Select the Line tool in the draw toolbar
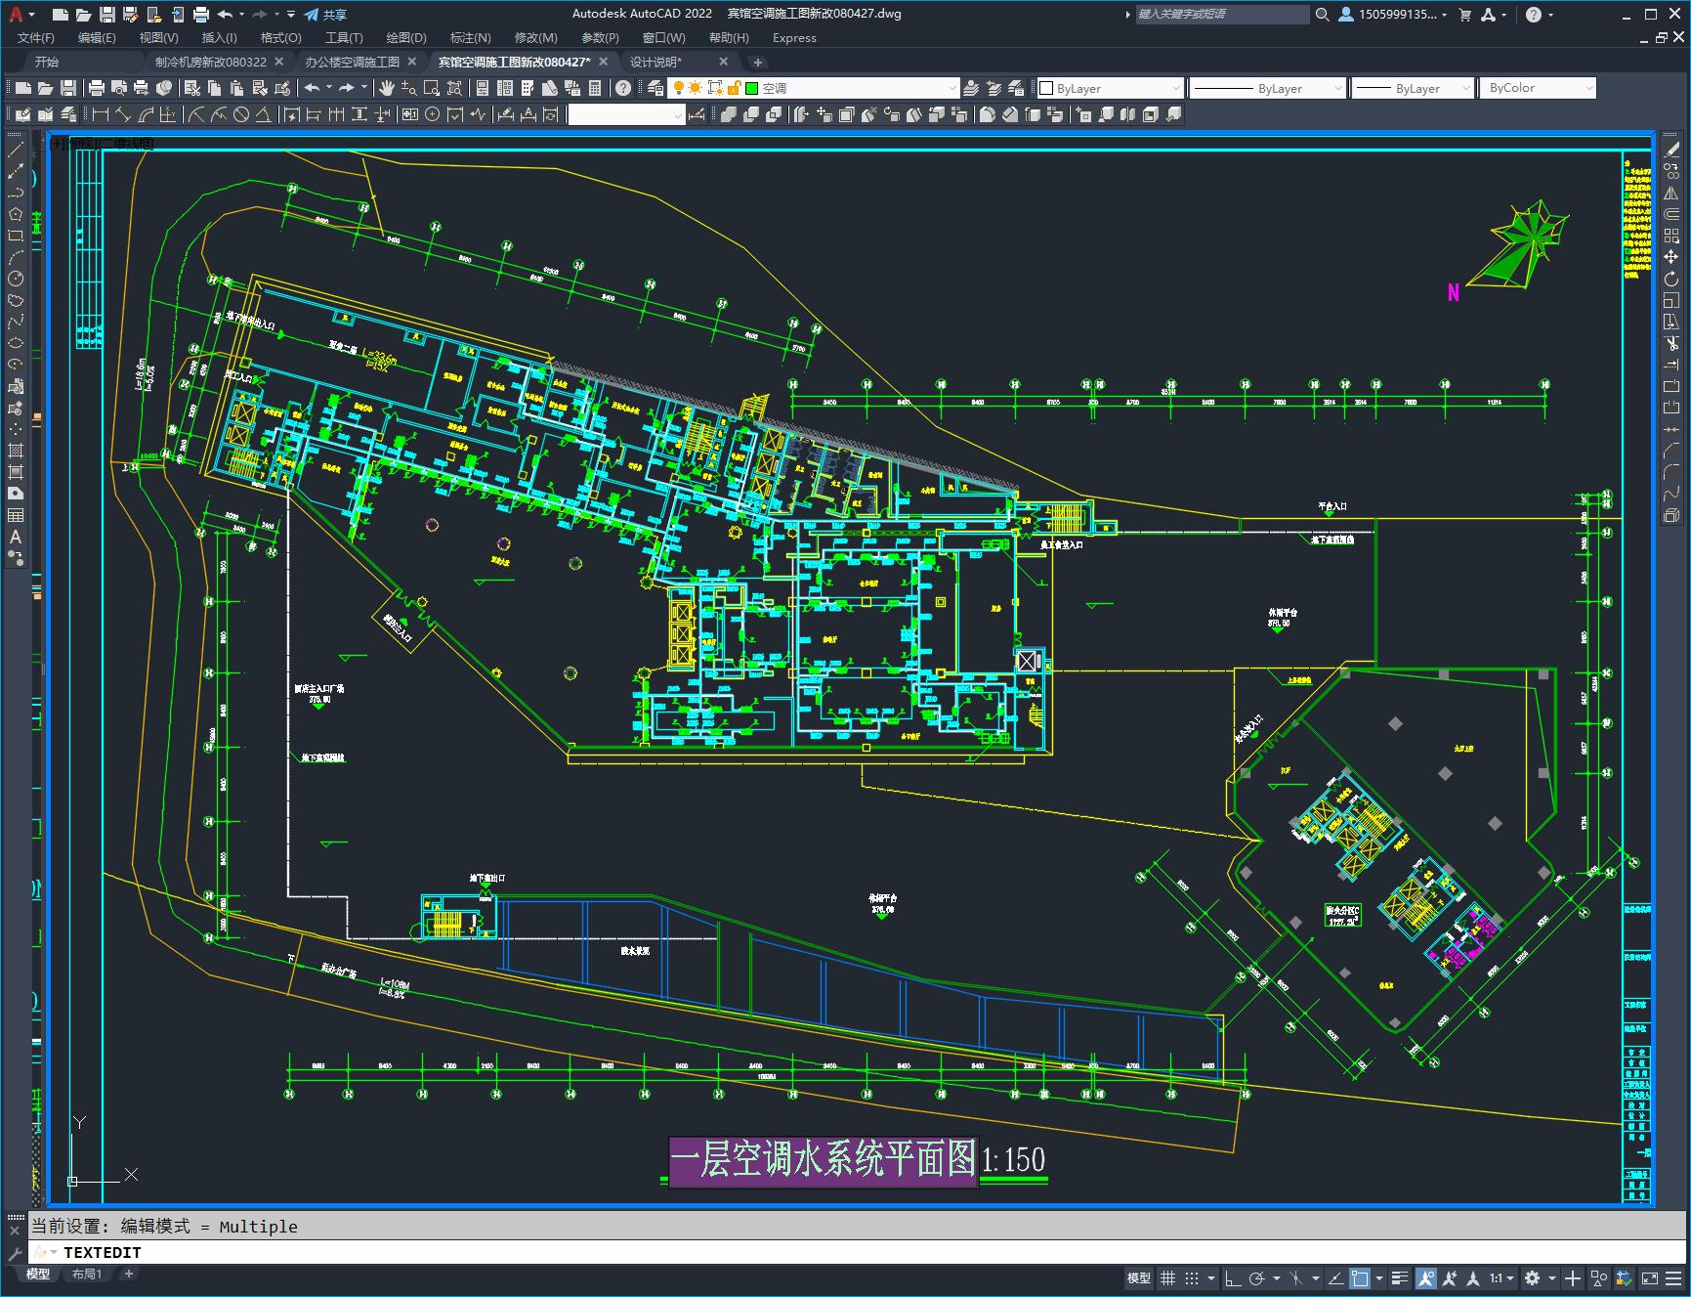The width and height of the screenshot is (1691, 1297). [x=16, y=150]
